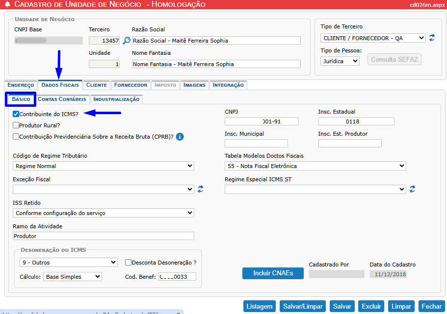Click the Incluir CNAEs button
Image resolution: width=447 pixels, height=314 pixels.
point(273,273)
